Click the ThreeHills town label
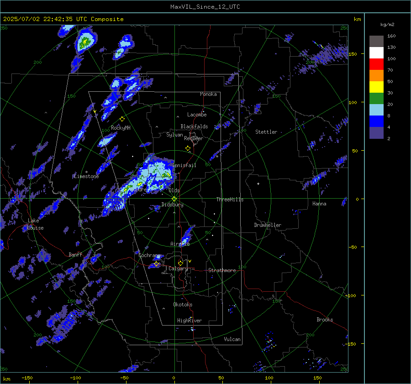The width and height of the screenshot is (411, 384). (230, 200)
